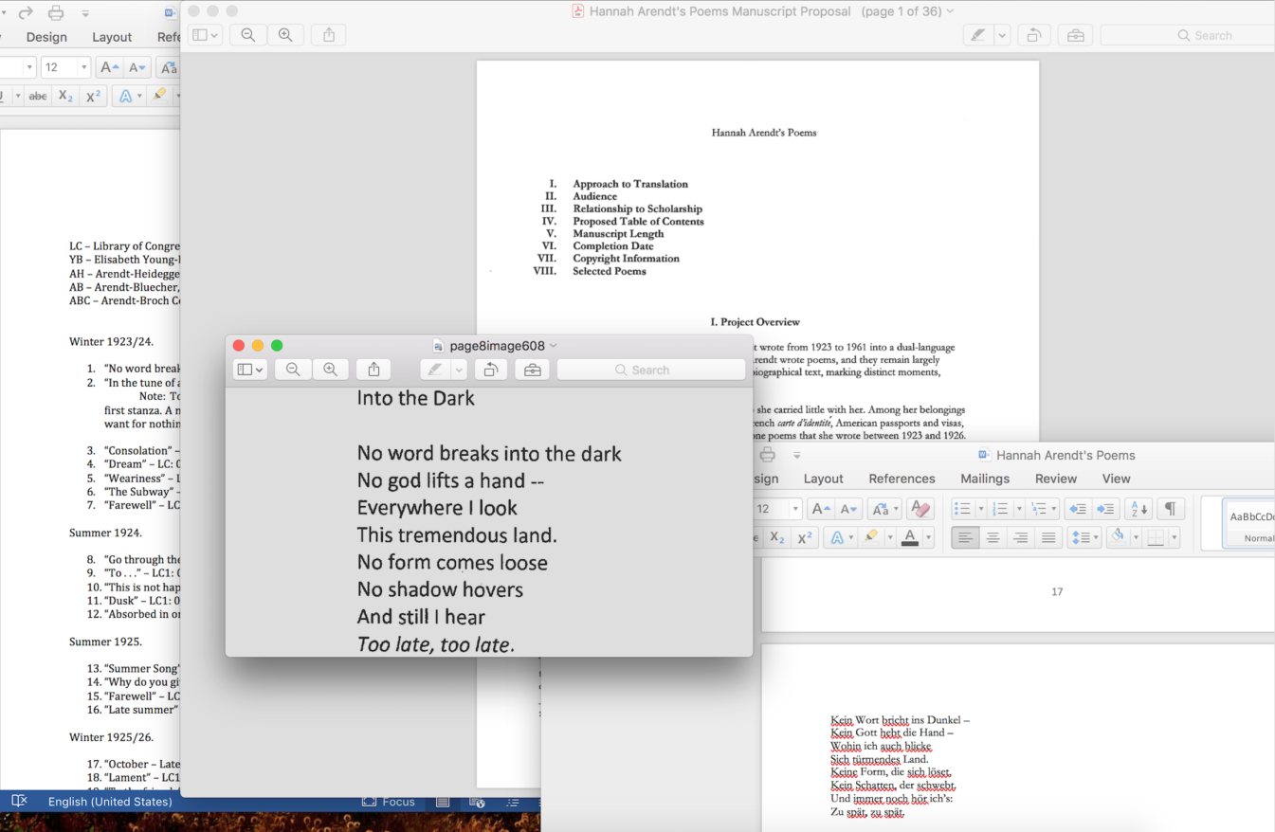Open View tab in front Word window
The height and width of the screenshot is (832, 1275).
coord(1116,479)
